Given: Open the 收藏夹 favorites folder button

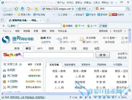Looking at the screenshot, I should (x=8, y=14).
